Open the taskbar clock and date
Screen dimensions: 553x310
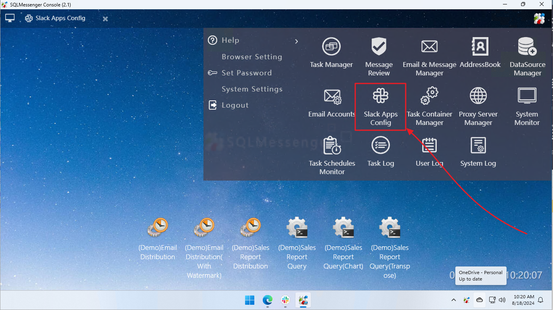pos(523,300)
